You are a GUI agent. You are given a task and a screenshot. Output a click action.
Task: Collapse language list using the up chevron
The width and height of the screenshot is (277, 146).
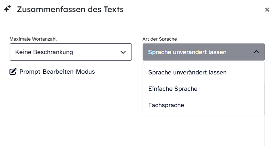click(256, 52)
